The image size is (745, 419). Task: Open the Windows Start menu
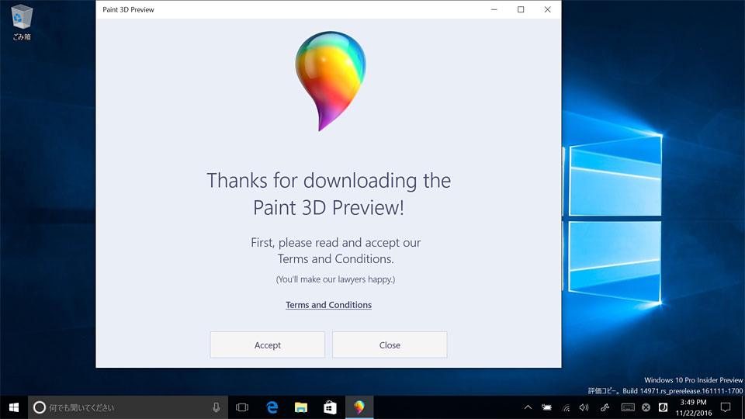tap(13, 407)
